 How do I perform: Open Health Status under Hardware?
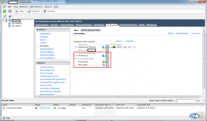point(45,34)
